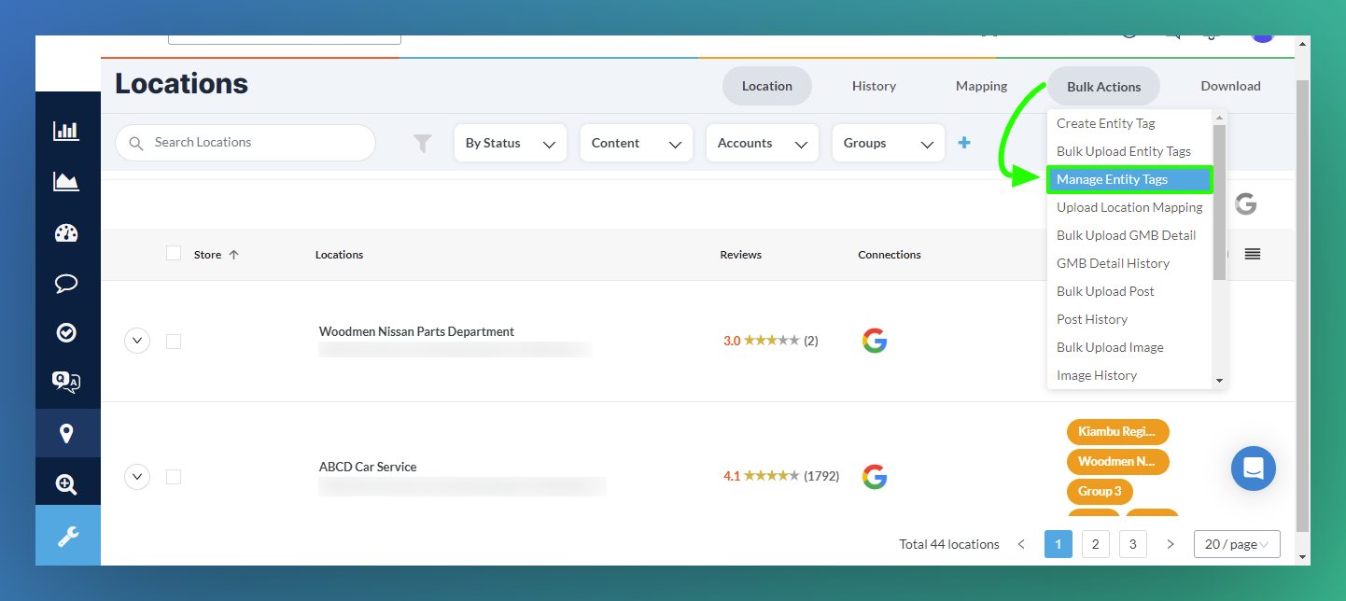Click the page vertical scrollbar
The width and height of the screenshot is (1346, 601).
(1302, 304)
